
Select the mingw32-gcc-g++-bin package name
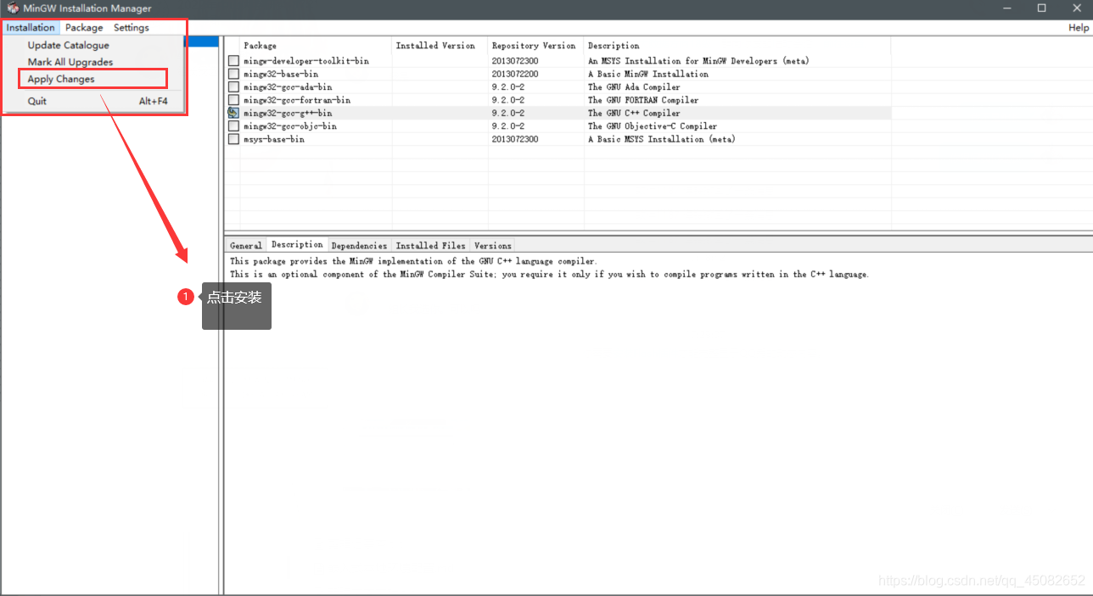pos(288,113)
